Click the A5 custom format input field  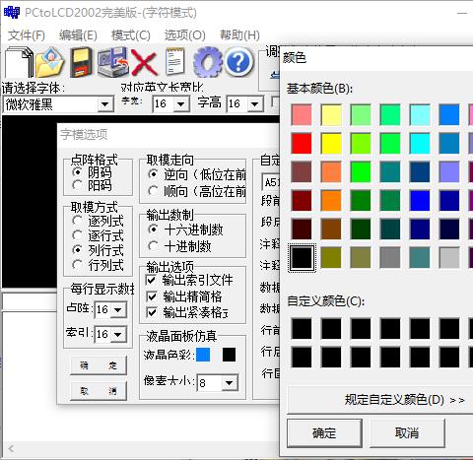pos(271,182)
